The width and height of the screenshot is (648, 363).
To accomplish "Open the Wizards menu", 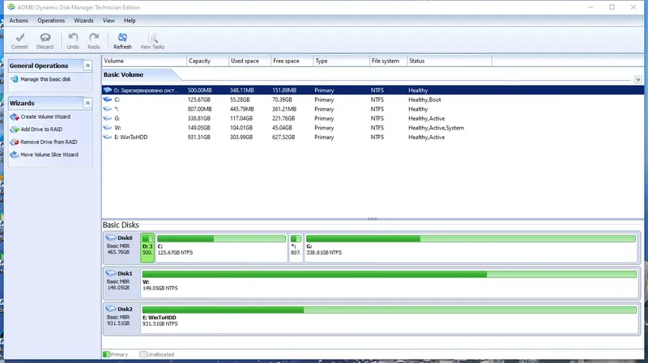I will (84, 21).
